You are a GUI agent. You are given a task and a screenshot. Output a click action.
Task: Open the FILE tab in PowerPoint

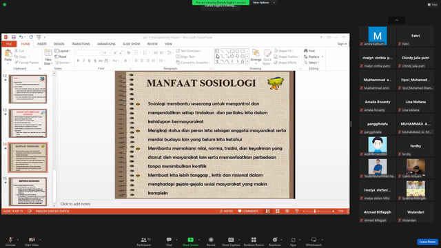click(x=9, y=44)
